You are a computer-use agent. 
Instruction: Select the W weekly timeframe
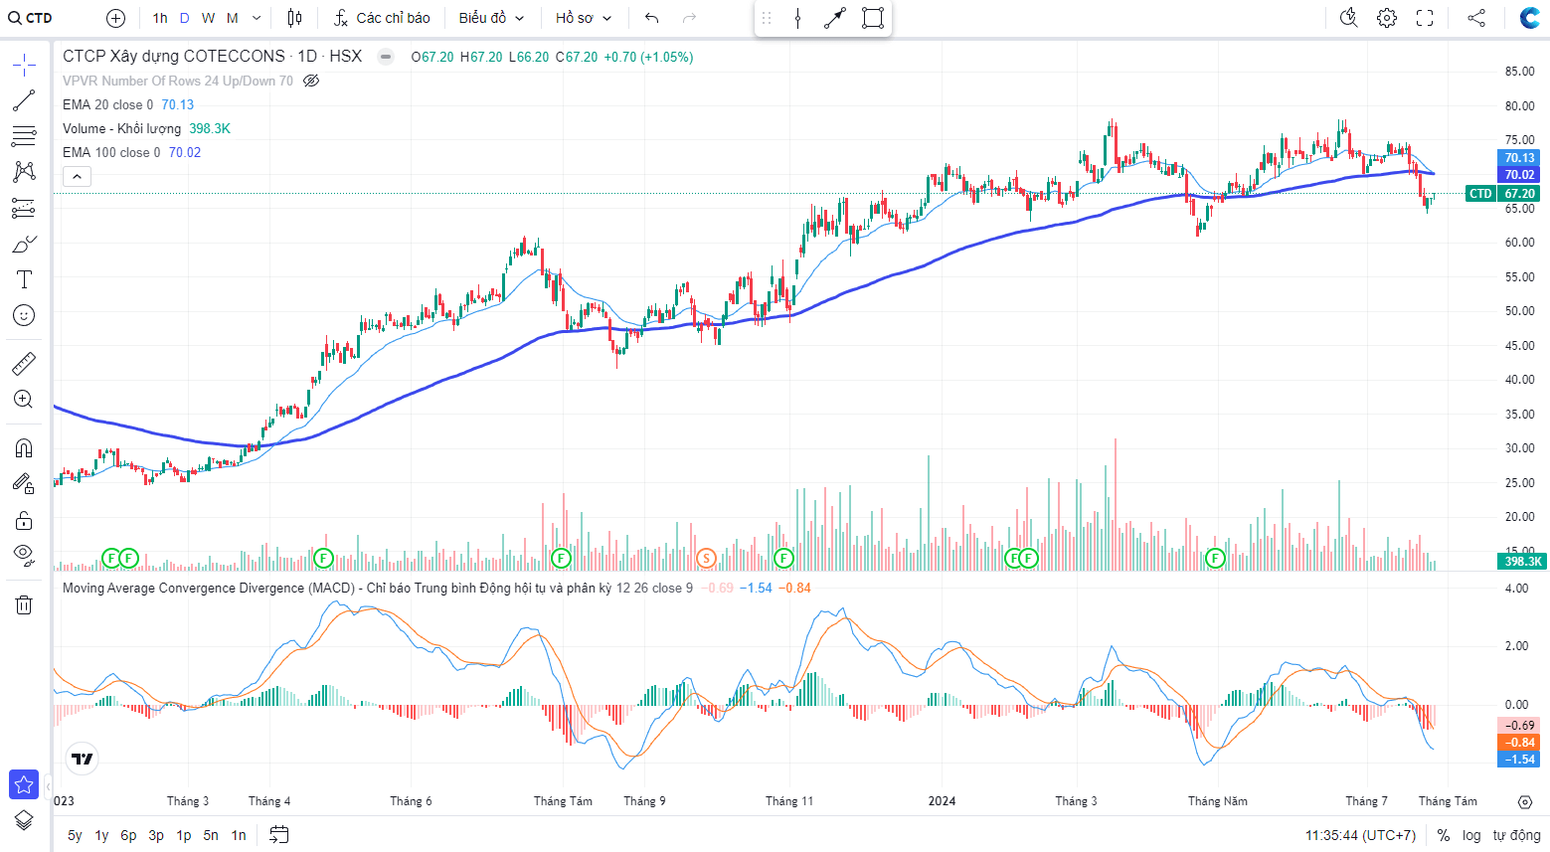coord(208,18)
